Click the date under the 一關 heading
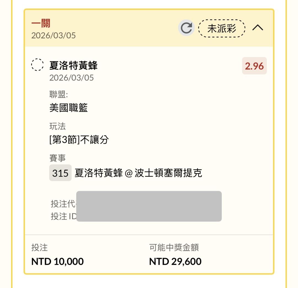Image resolution: width=298 pixels, height=288 pixels. coord(54,36)
